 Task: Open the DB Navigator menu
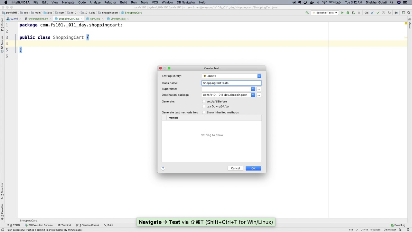pos(186,2)
